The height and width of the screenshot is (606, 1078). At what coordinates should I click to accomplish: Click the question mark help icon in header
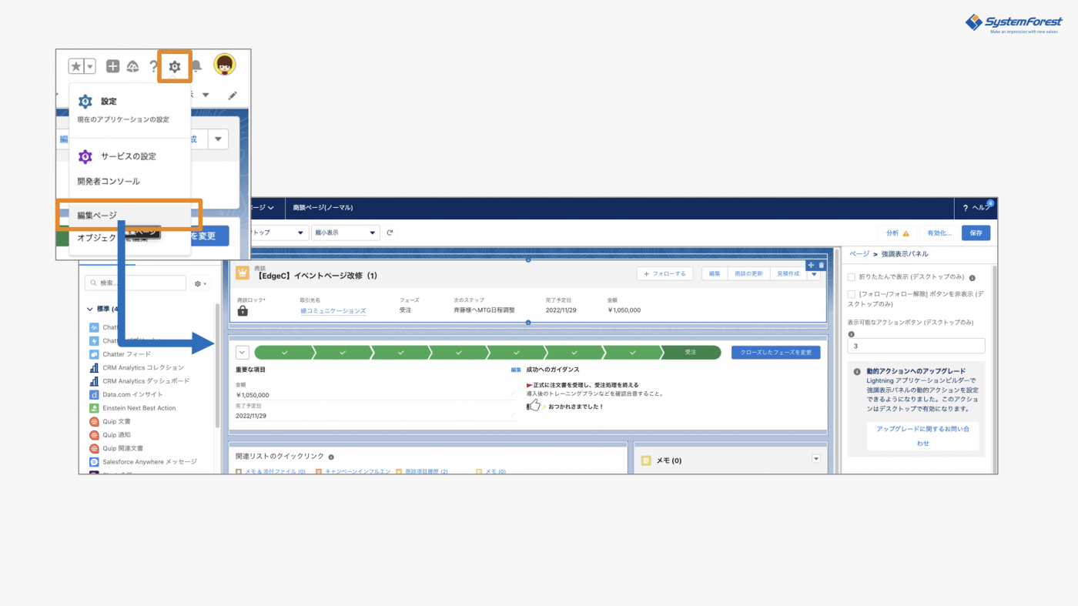tap(153, 66)
